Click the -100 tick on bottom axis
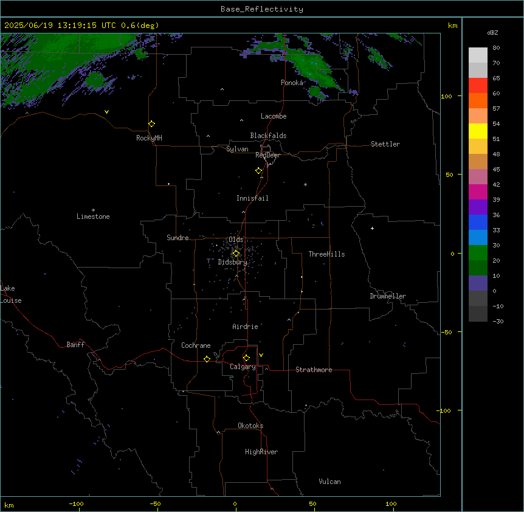The height and width of the screenshot is (512, 524). pyautogui.click(x=76, y=503)
